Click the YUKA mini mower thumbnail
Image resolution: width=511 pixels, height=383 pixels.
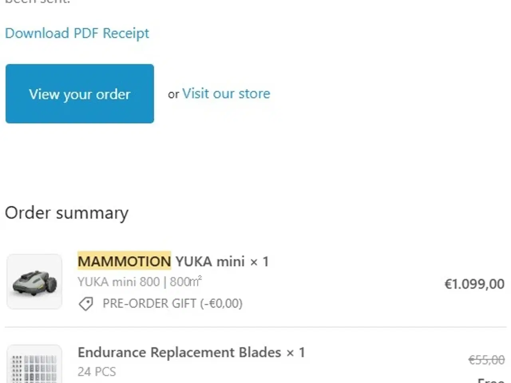[x=34, y=282]
